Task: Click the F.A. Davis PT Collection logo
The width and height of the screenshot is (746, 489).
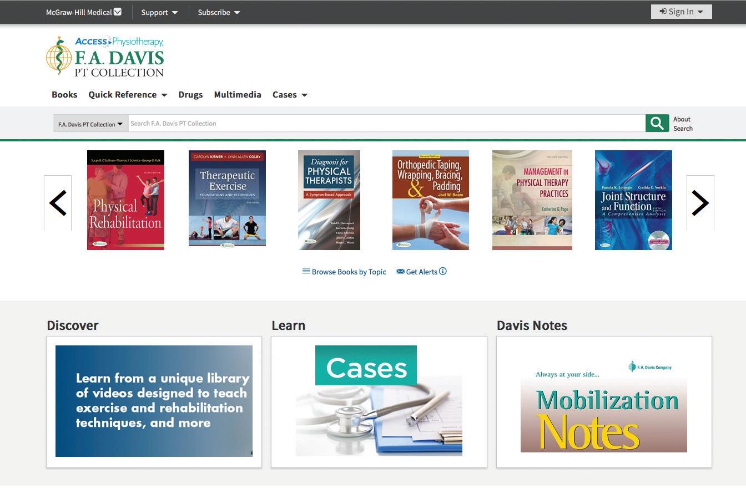Action: pos(105,57)
